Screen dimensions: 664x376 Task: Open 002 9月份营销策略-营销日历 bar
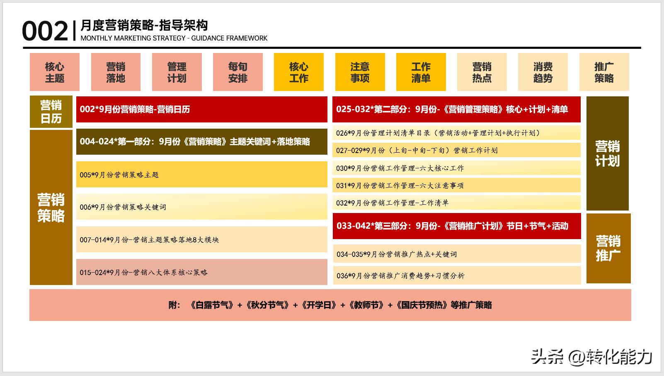[x=201, y=110]
